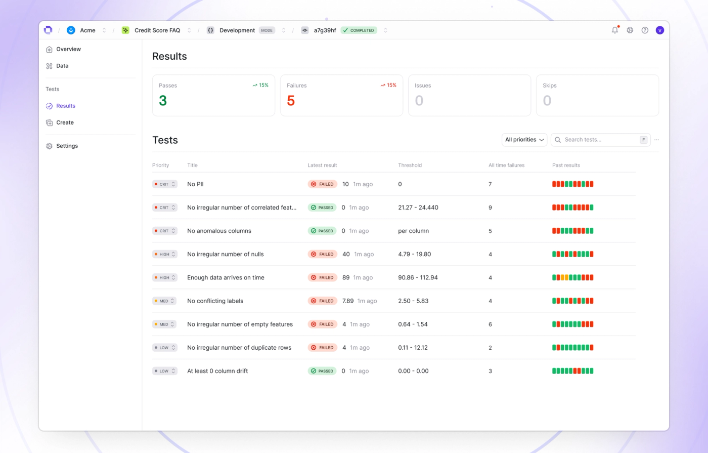The image size is (708, 453).
Task: Change CRIT priority for anomalous columns test
Action: coord(165,231)
